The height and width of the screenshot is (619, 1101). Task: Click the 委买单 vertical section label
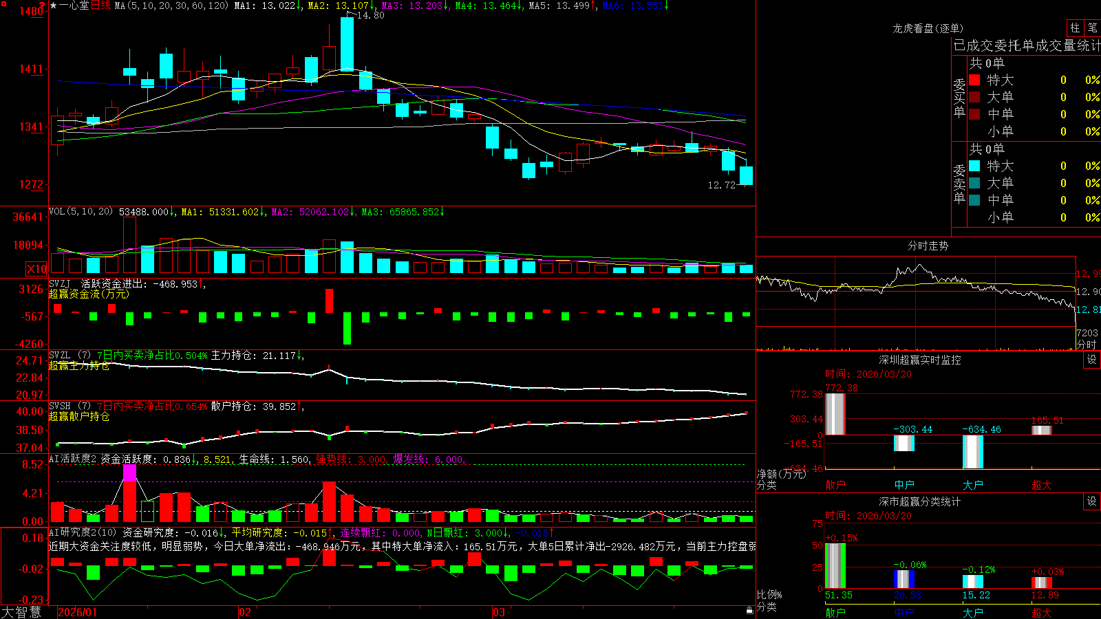(x=959, y=98)
